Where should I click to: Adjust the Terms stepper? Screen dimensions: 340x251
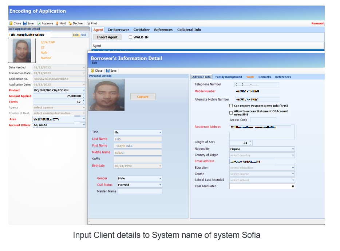point(83,102)
